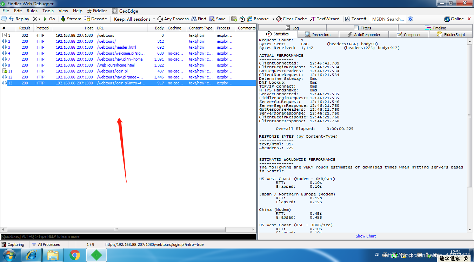Screen dimensions: 474x262
Task: Open the Browse dropdown in toolbar
Action: point(260,19)
